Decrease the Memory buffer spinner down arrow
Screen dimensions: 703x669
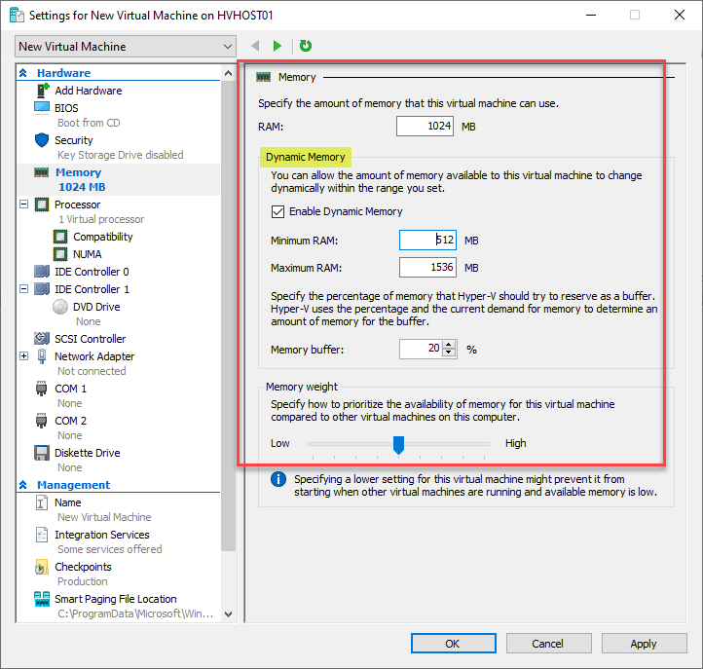pyautogui.click(x=448, y=353)
